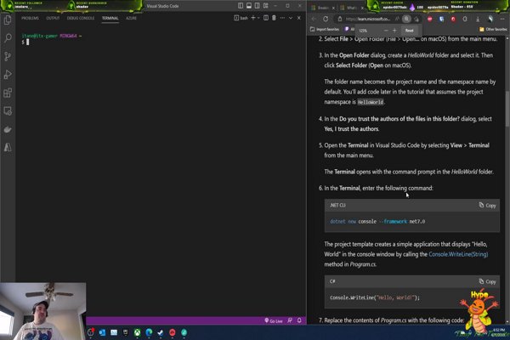Image resolution: width=510 pixels, height=340 pixels.
Task: Click Go Live in the status bar
Action: pos(274,320)
